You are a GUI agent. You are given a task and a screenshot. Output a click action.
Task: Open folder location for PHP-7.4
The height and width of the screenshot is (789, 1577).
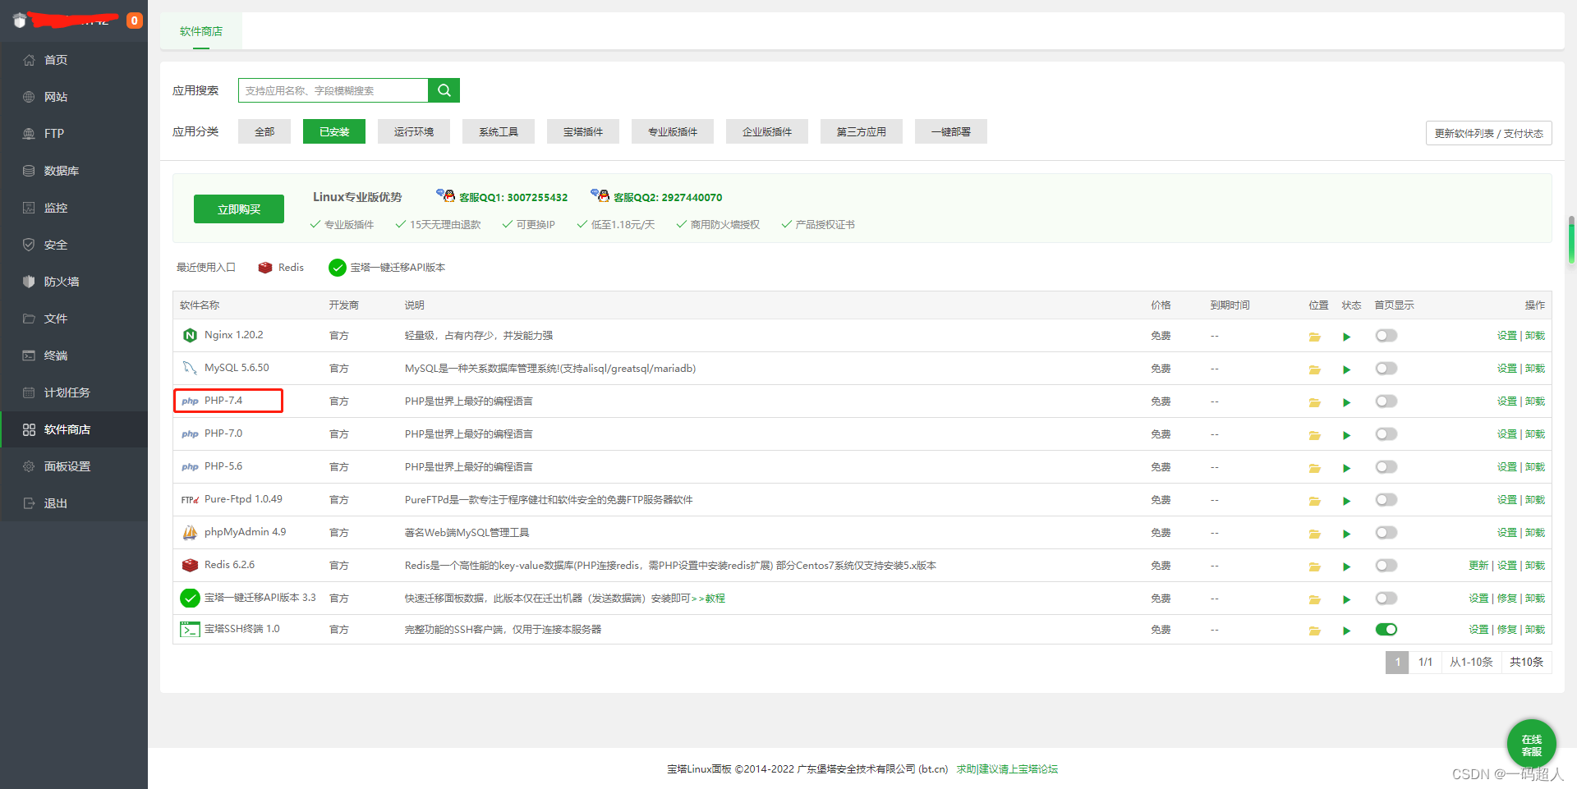[x=1314, y=402]
